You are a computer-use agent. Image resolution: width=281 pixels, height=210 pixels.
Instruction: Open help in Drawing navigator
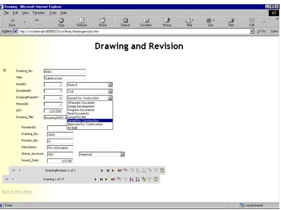pyautogui.click(x=156, y=179)
